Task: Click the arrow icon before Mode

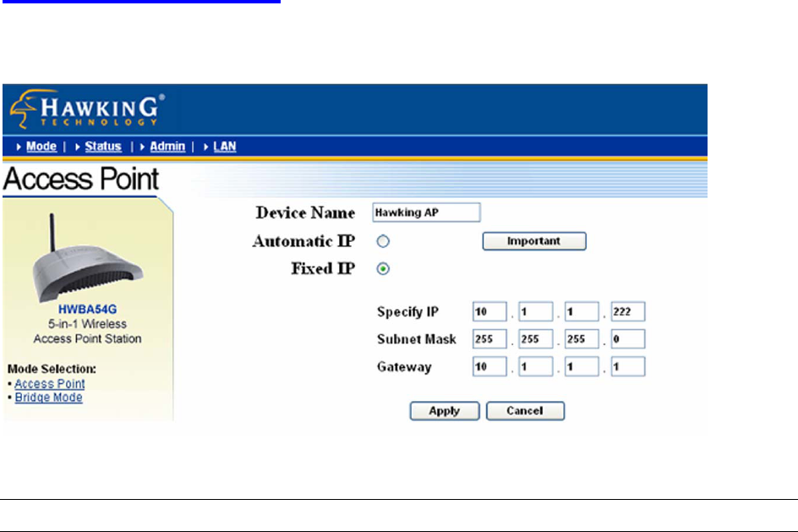Action: click(x=19, y=147)
